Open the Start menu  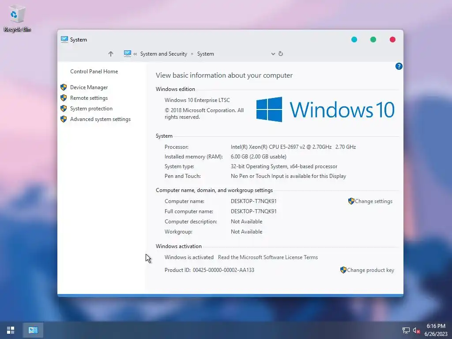click(11, 330)
